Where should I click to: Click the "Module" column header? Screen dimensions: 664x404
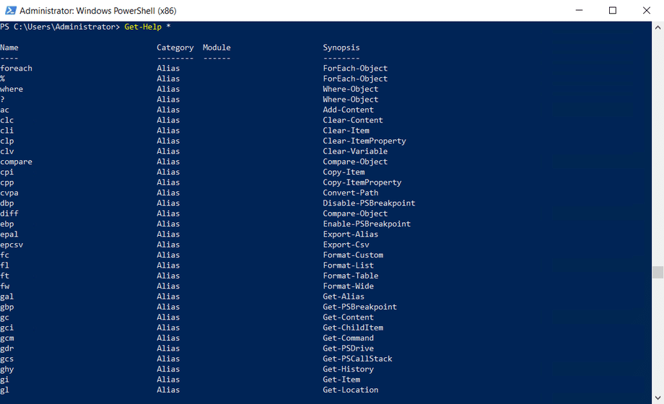[217, 48]
